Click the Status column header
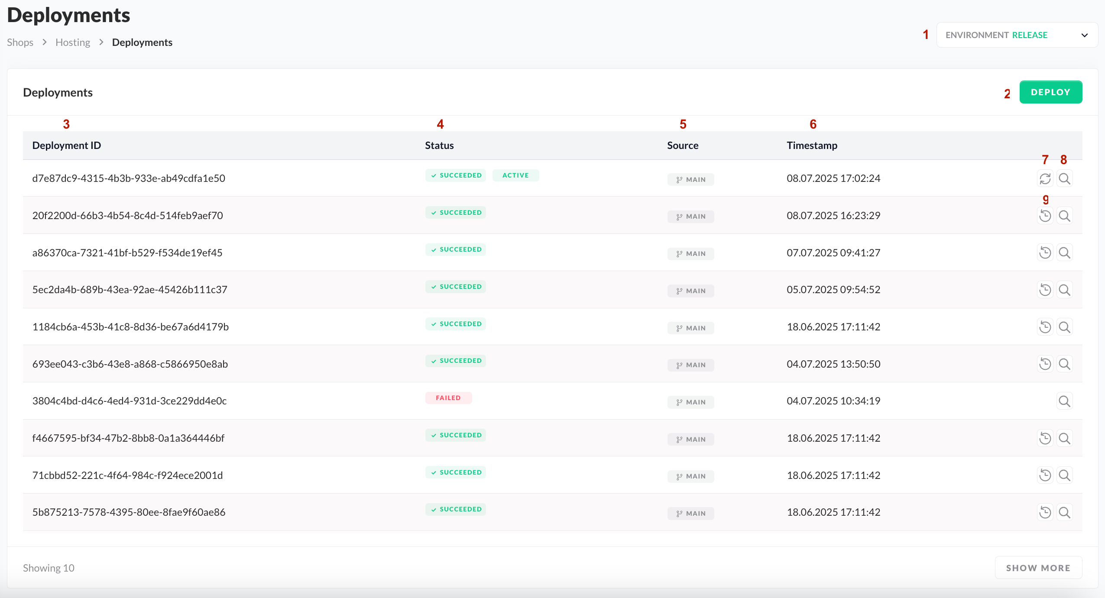Viewport: 1105px width, 598px height. coord(439,145)
